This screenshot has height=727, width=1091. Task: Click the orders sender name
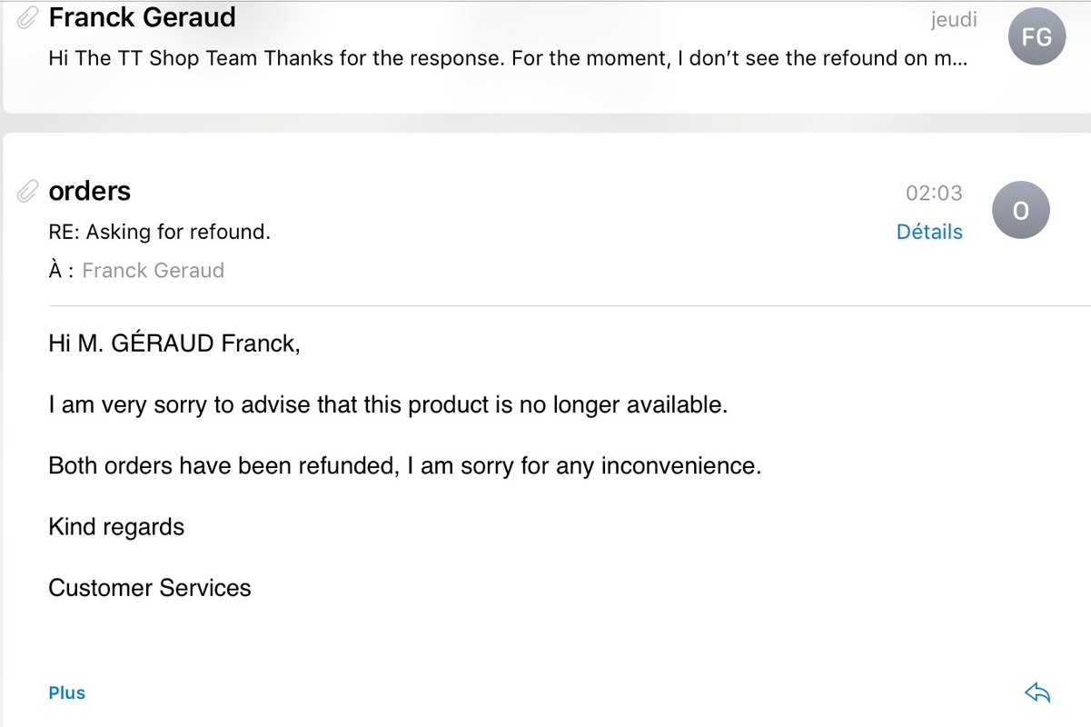pos(89,191)
